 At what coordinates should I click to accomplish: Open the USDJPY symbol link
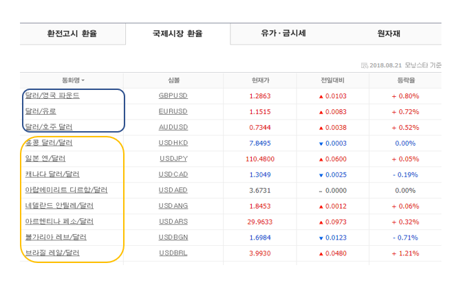pyautogui.click(x=173, y=159)
